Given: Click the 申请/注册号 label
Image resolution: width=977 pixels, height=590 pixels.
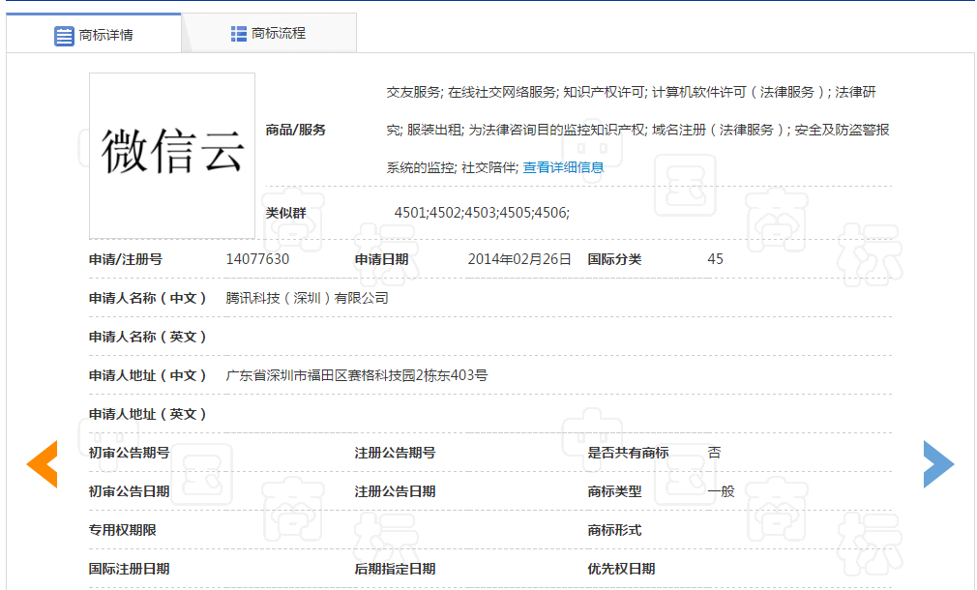Looking at the screenshot, I should pyautogui.click(x=125, y=259).
